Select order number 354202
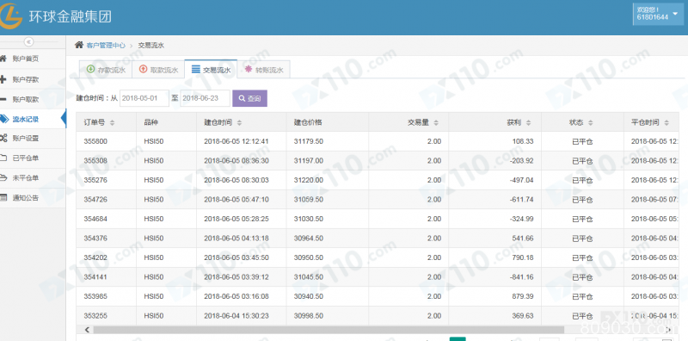This screenshot has width=688, height=341. (95, 257)
